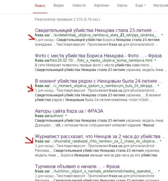Open Турчинов объявил о начале result
Screen dimensions: 168x181
(x=77, y=166)
